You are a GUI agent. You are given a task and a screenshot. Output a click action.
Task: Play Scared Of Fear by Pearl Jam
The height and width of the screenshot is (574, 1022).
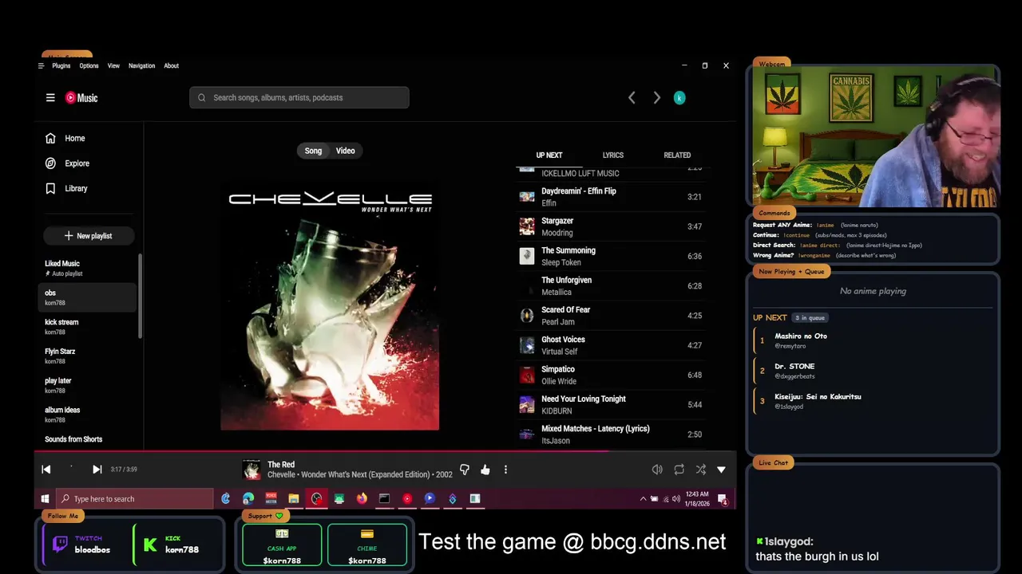[611, 316]
